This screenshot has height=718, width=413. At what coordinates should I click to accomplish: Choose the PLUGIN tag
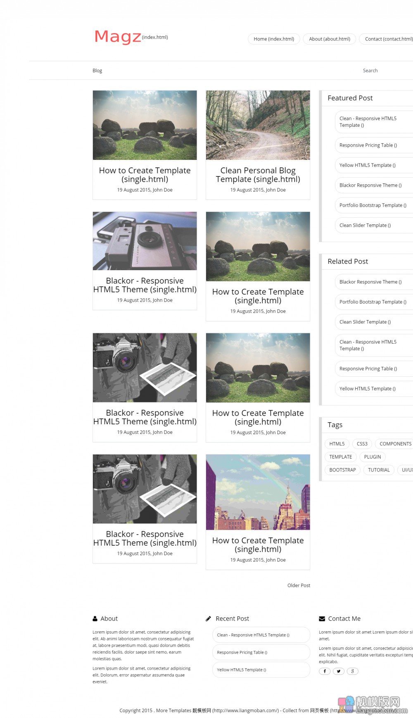click(373, 456)
